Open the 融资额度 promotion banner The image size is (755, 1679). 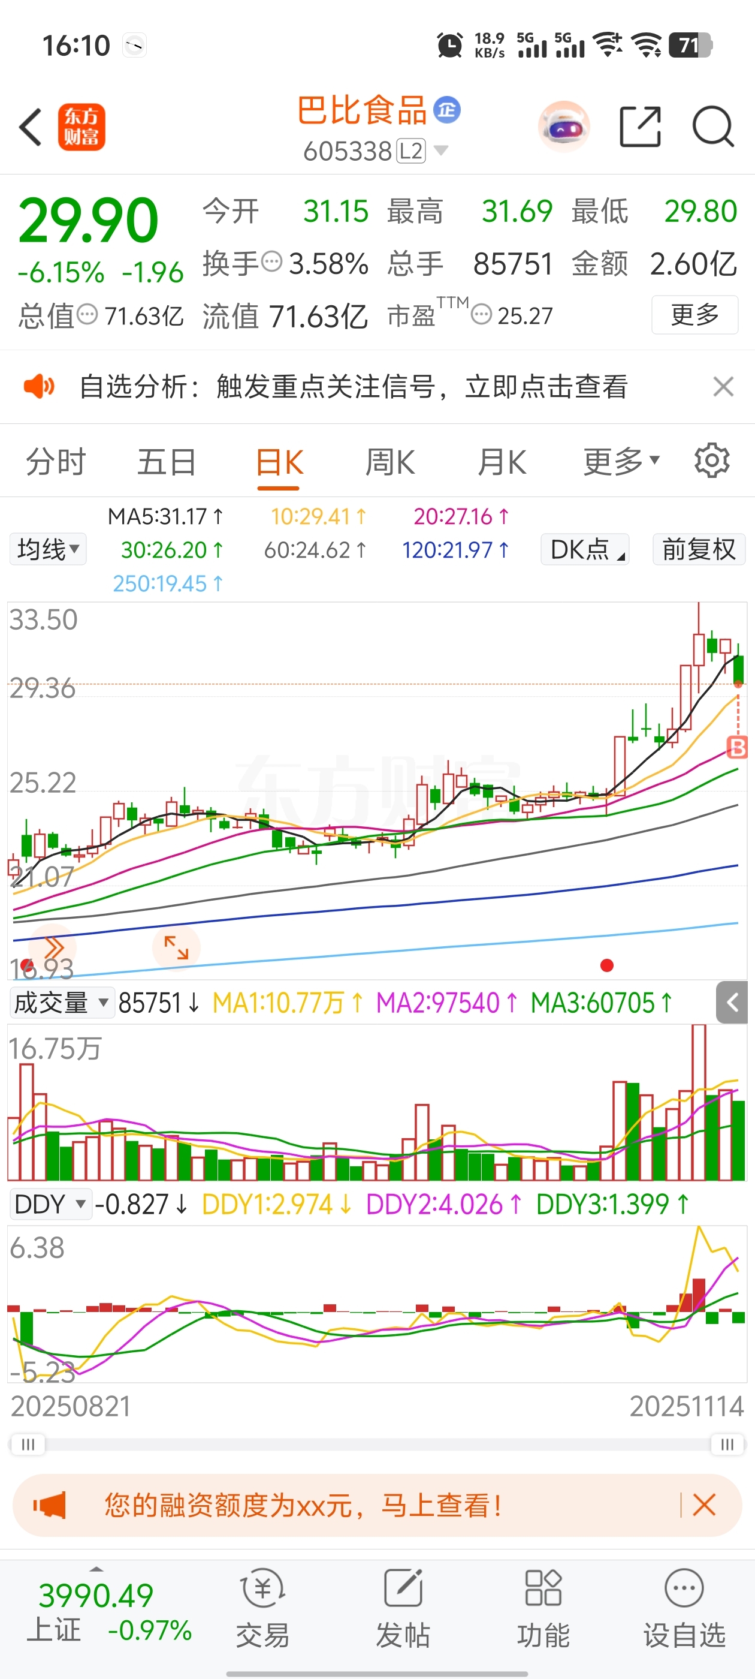click(377, 1506)
